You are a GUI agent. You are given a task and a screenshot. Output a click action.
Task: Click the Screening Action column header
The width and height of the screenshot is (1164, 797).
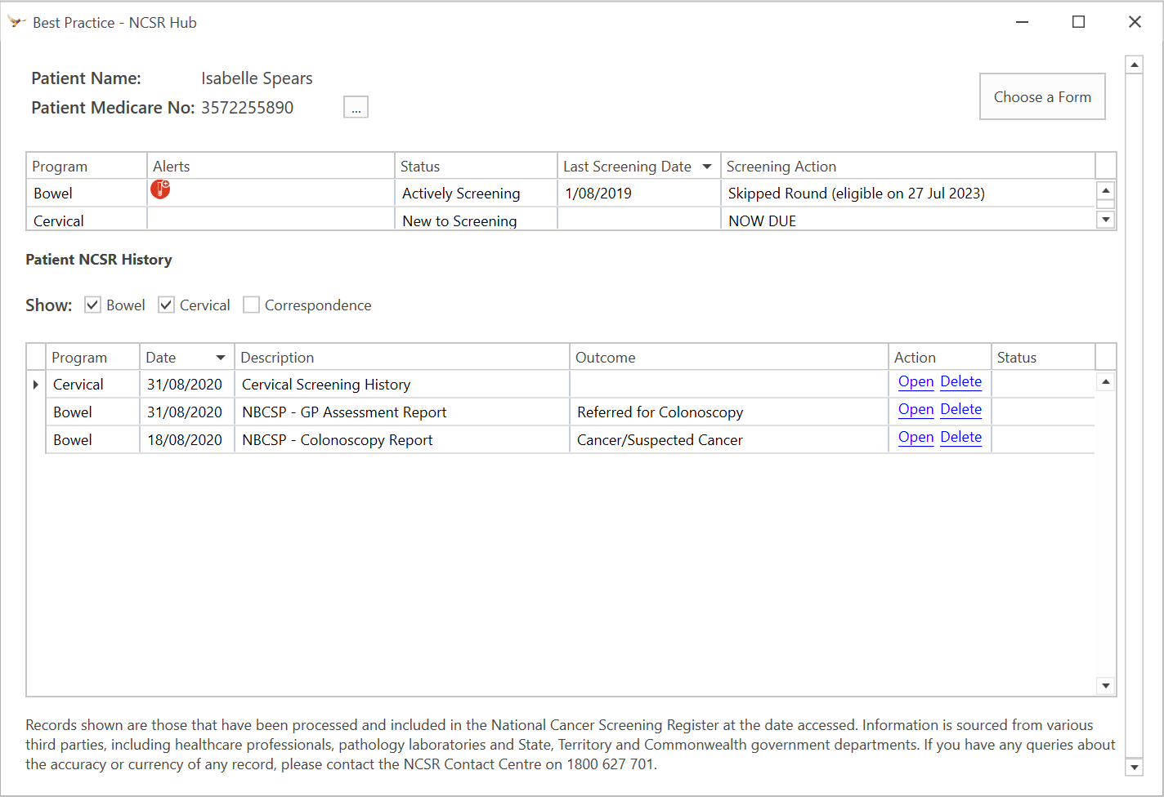point(908,167)
